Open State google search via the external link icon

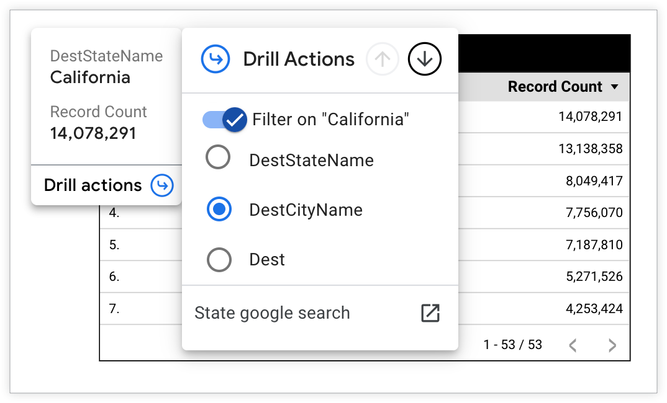tap(431, 313)
